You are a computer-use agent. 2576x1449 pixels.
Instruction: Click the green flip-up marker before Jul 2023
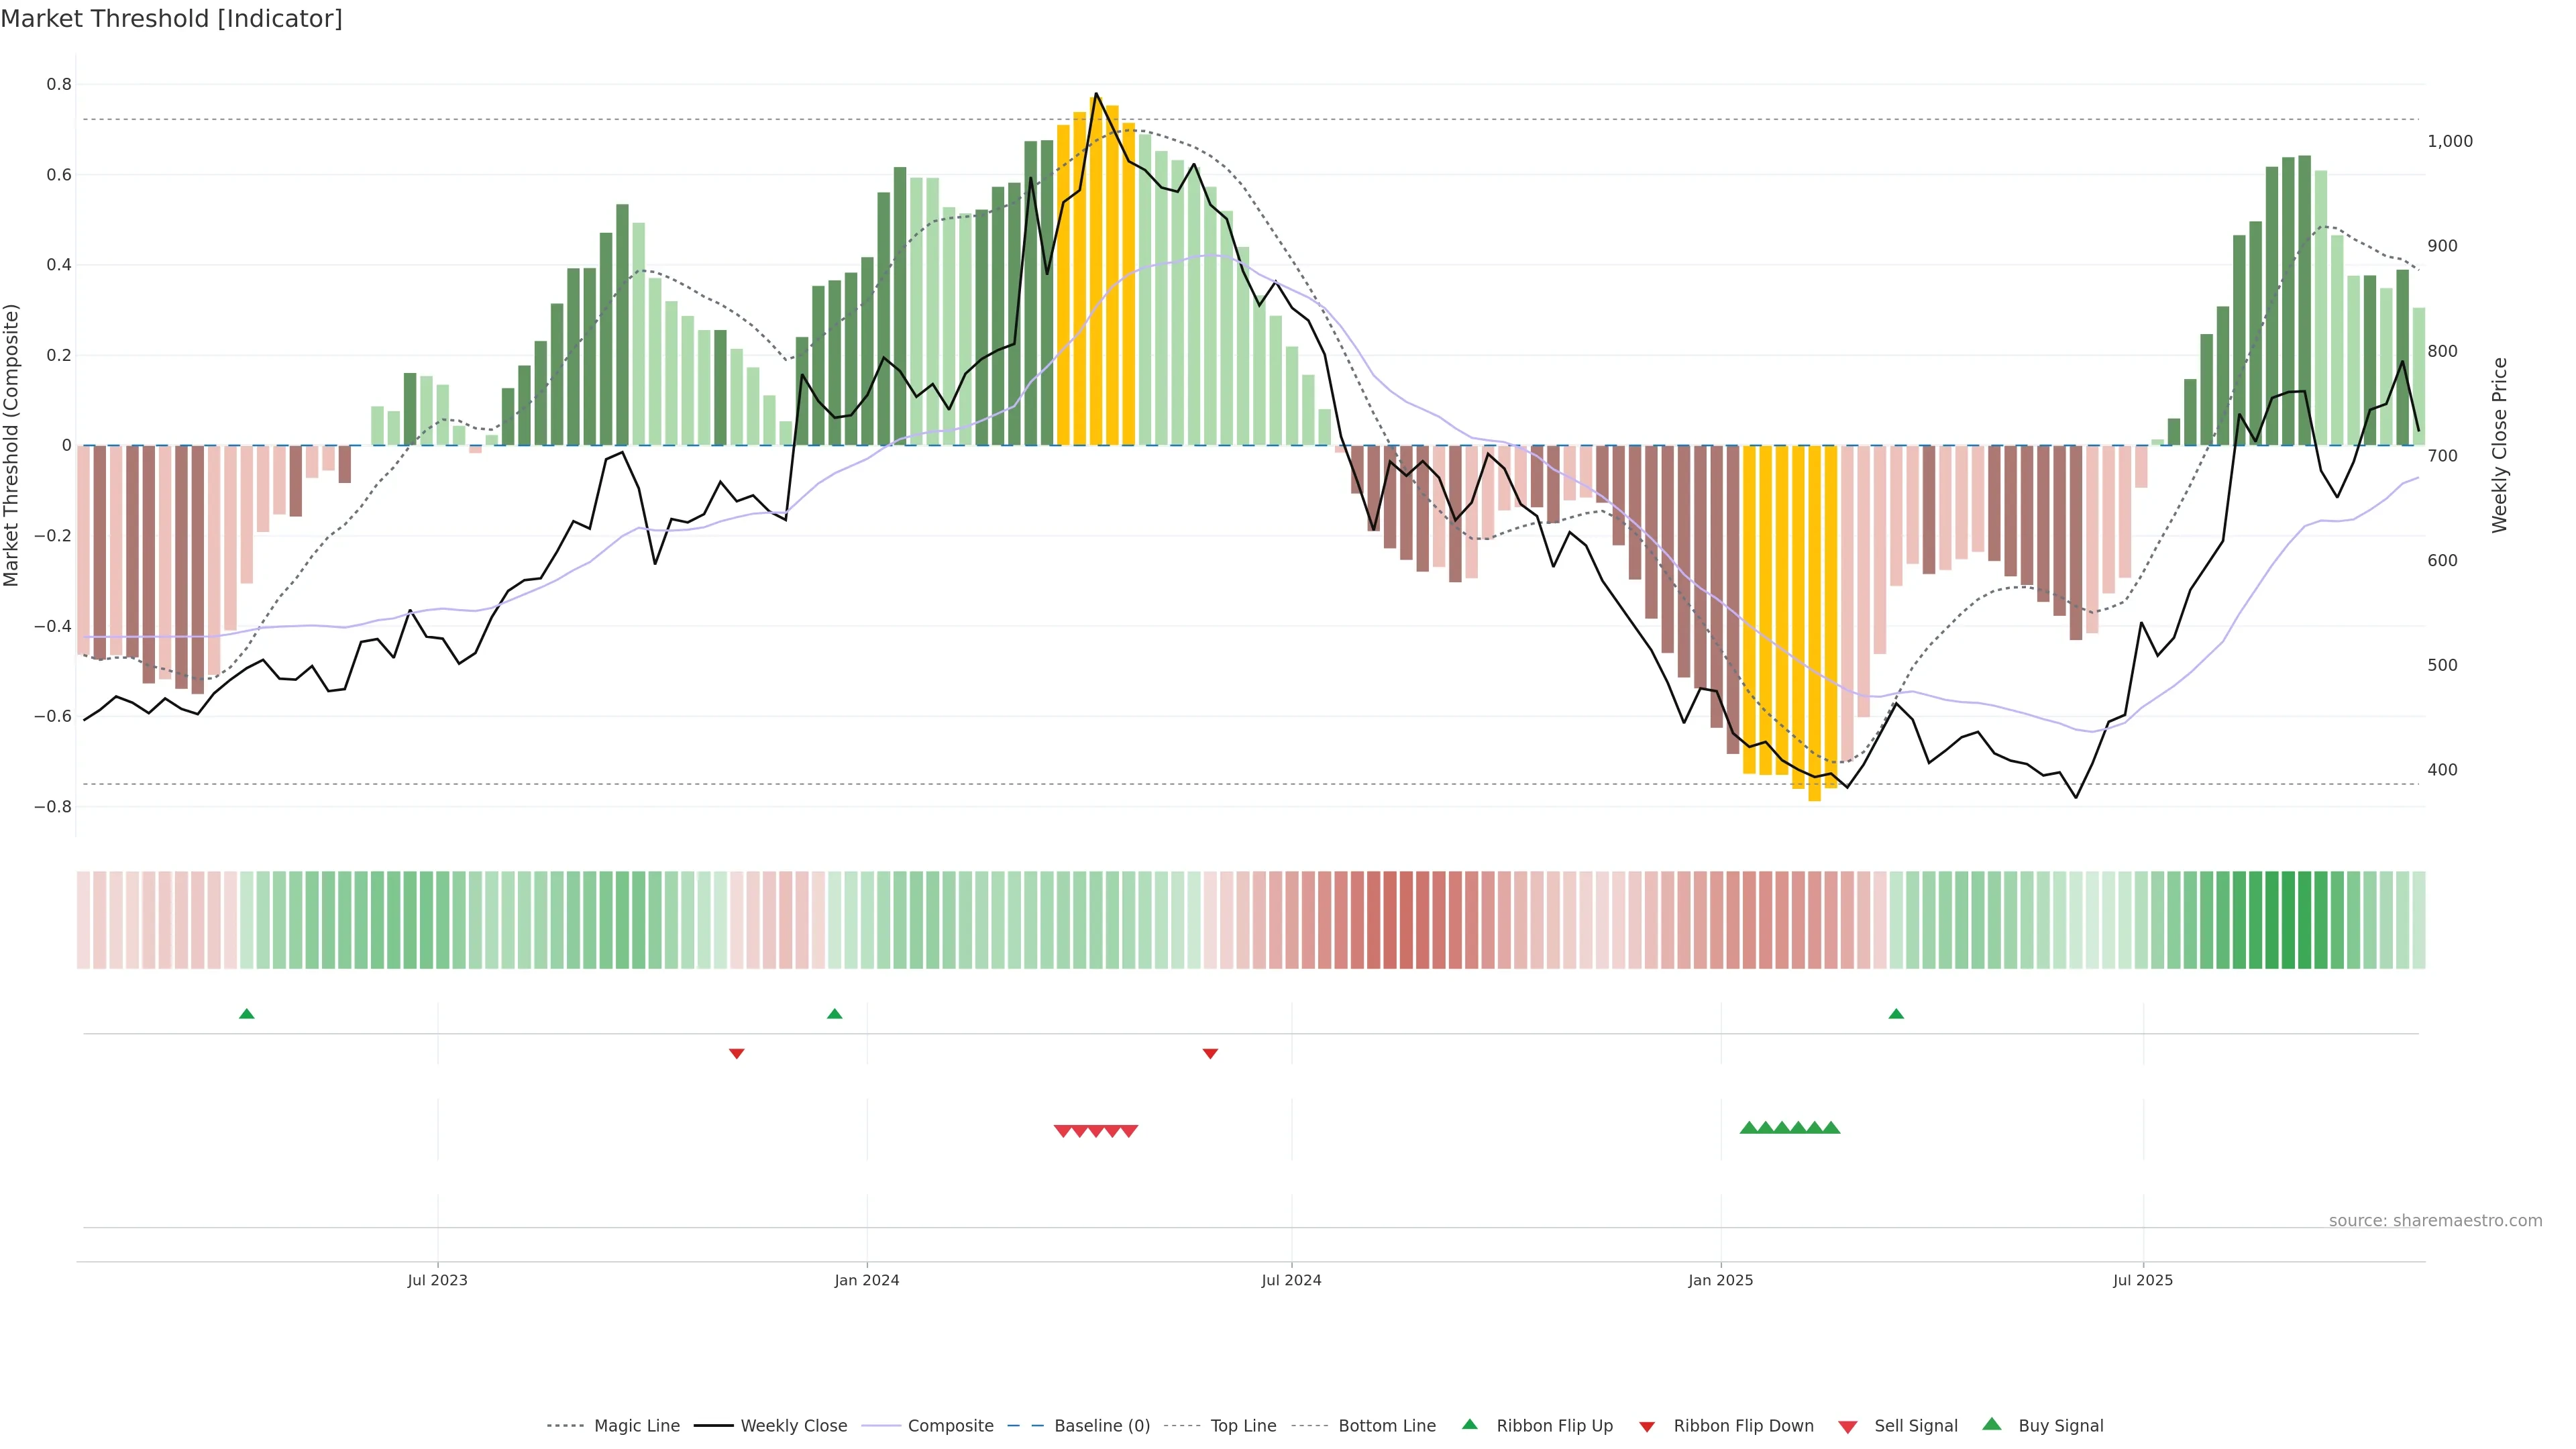247,1014
